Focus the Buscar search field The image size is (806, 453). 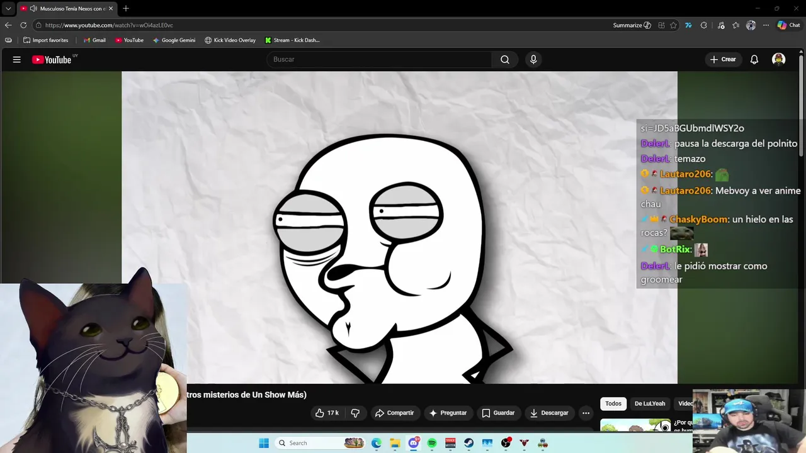[x=379, y=59]
